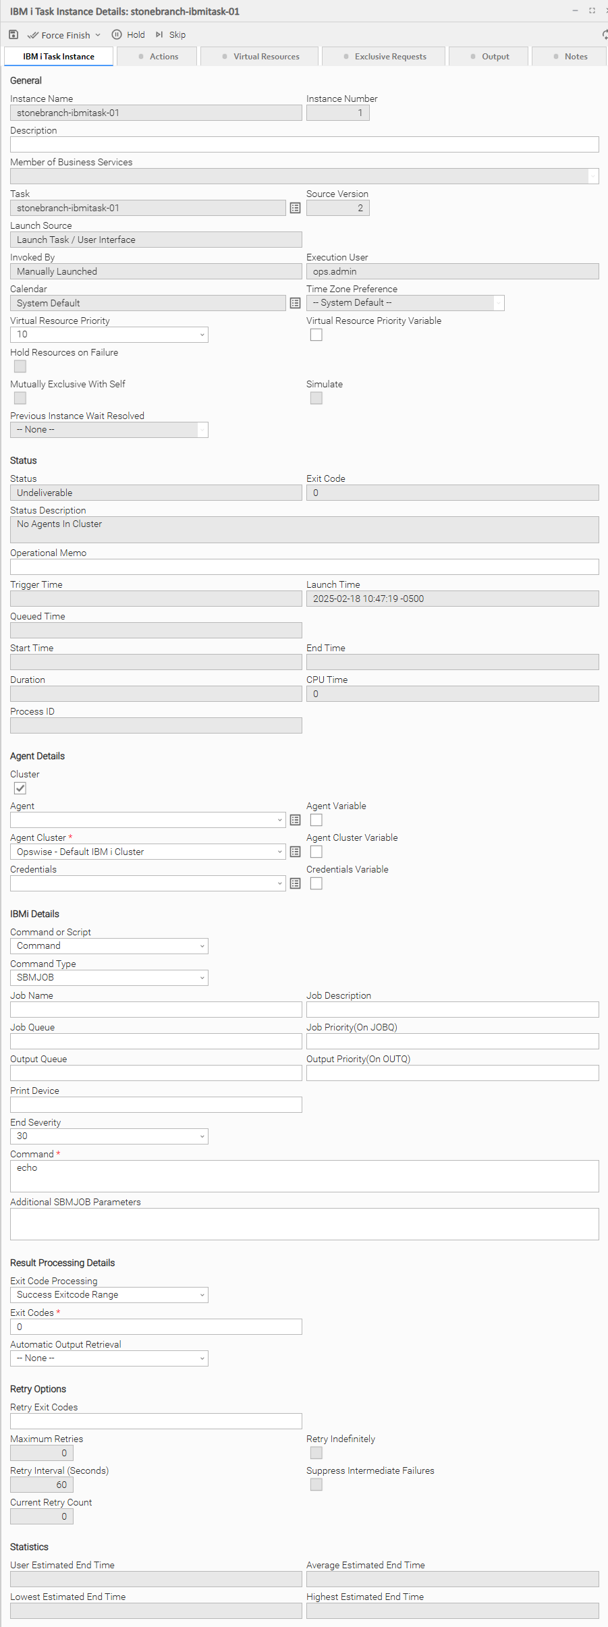Click the Skip toolbar button
This screenshot has width=608, height=1627.
[171, 34]
